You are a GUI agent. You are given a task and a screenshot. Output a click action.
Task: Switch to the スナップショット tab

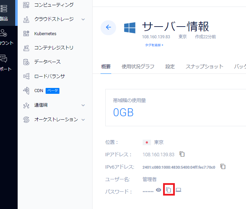pyautogui.click(x=205, y=67)
